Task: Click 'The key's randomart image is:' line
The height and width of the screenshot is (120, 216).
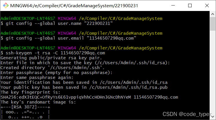Action: pyautogui.click(x=38, y=102)
